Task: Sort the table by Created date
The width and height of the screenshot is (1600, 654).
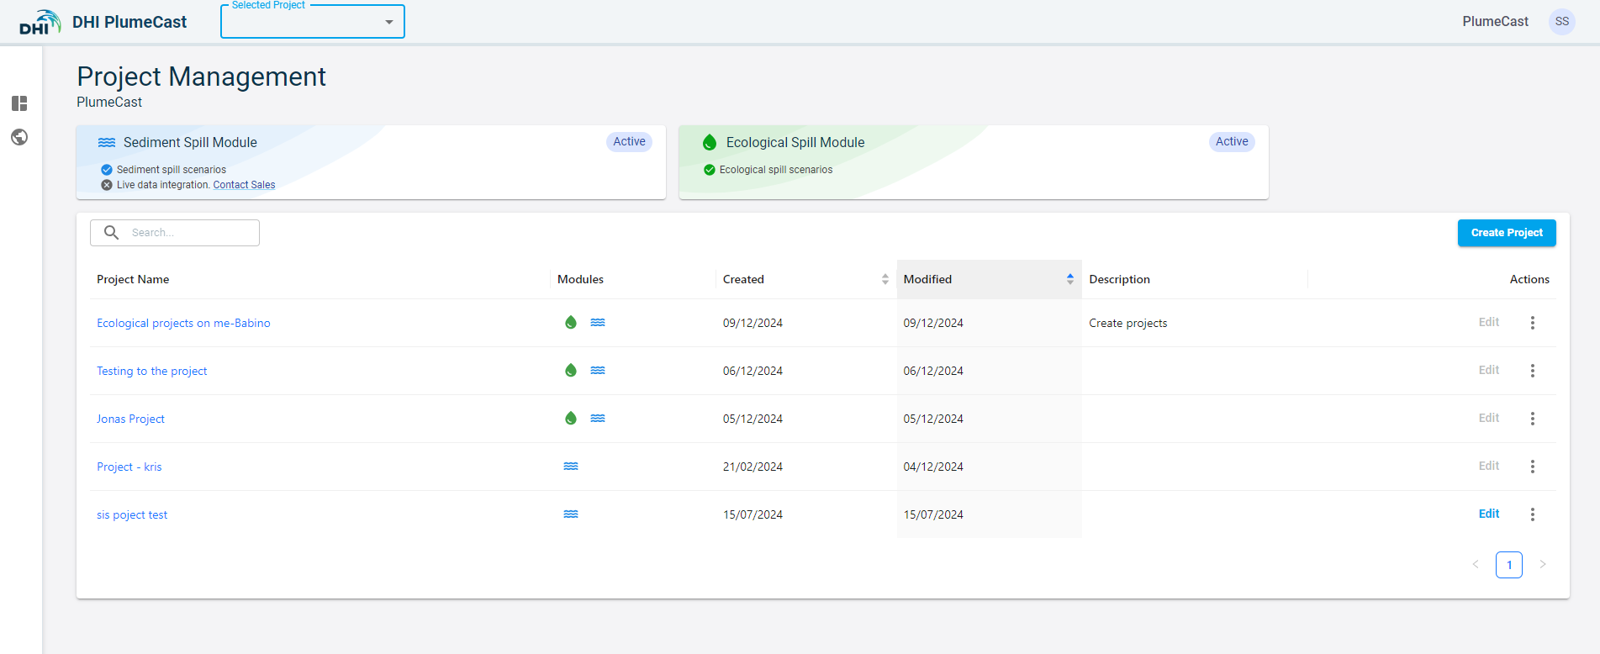Action: (x=884, y=279)
